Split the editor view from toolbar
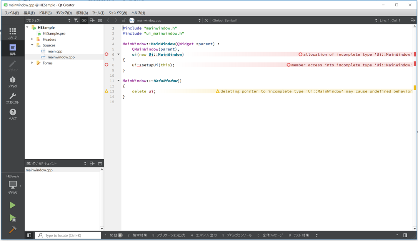This screenshot has height=241, width=418. coord(413,20)
